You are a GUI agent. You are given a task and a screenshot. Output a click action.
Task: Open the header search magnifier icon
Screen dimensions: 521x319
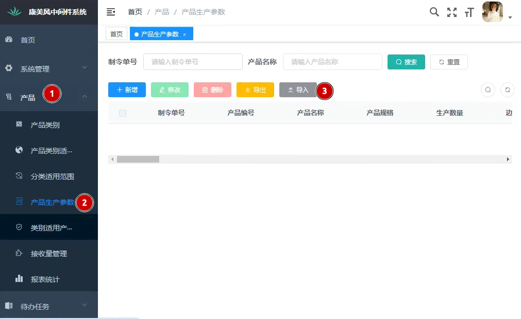[x=434, y=12]
